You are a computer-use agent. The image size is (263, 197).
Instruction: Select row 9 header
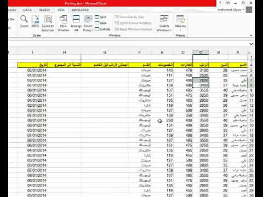click(251, 90)
